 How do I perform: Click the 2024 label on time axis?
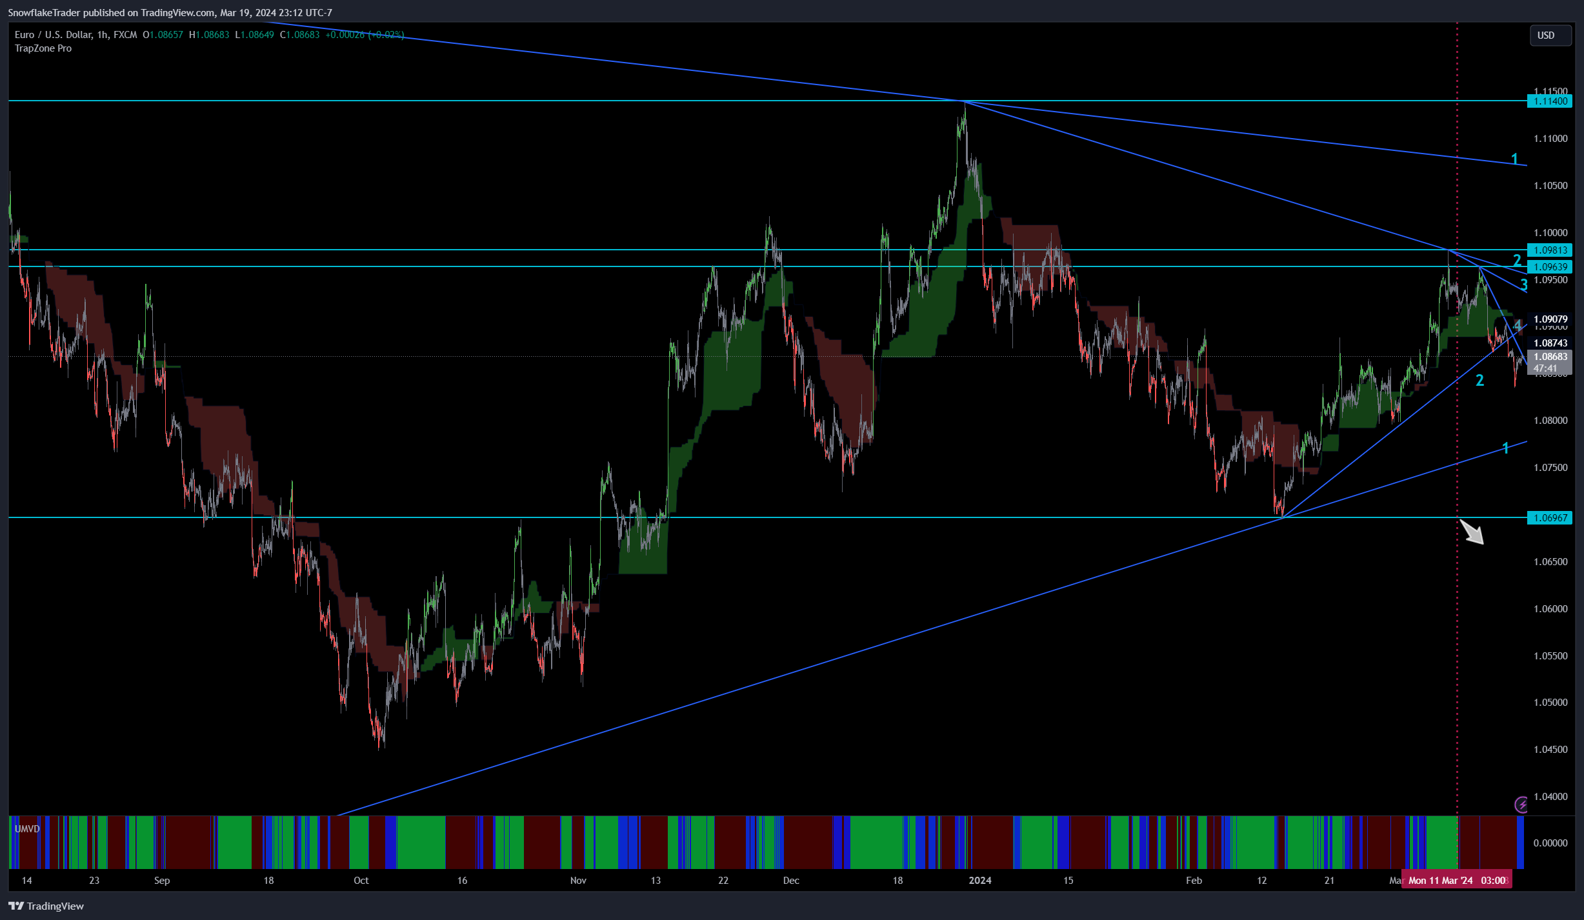tap(980, 881)
